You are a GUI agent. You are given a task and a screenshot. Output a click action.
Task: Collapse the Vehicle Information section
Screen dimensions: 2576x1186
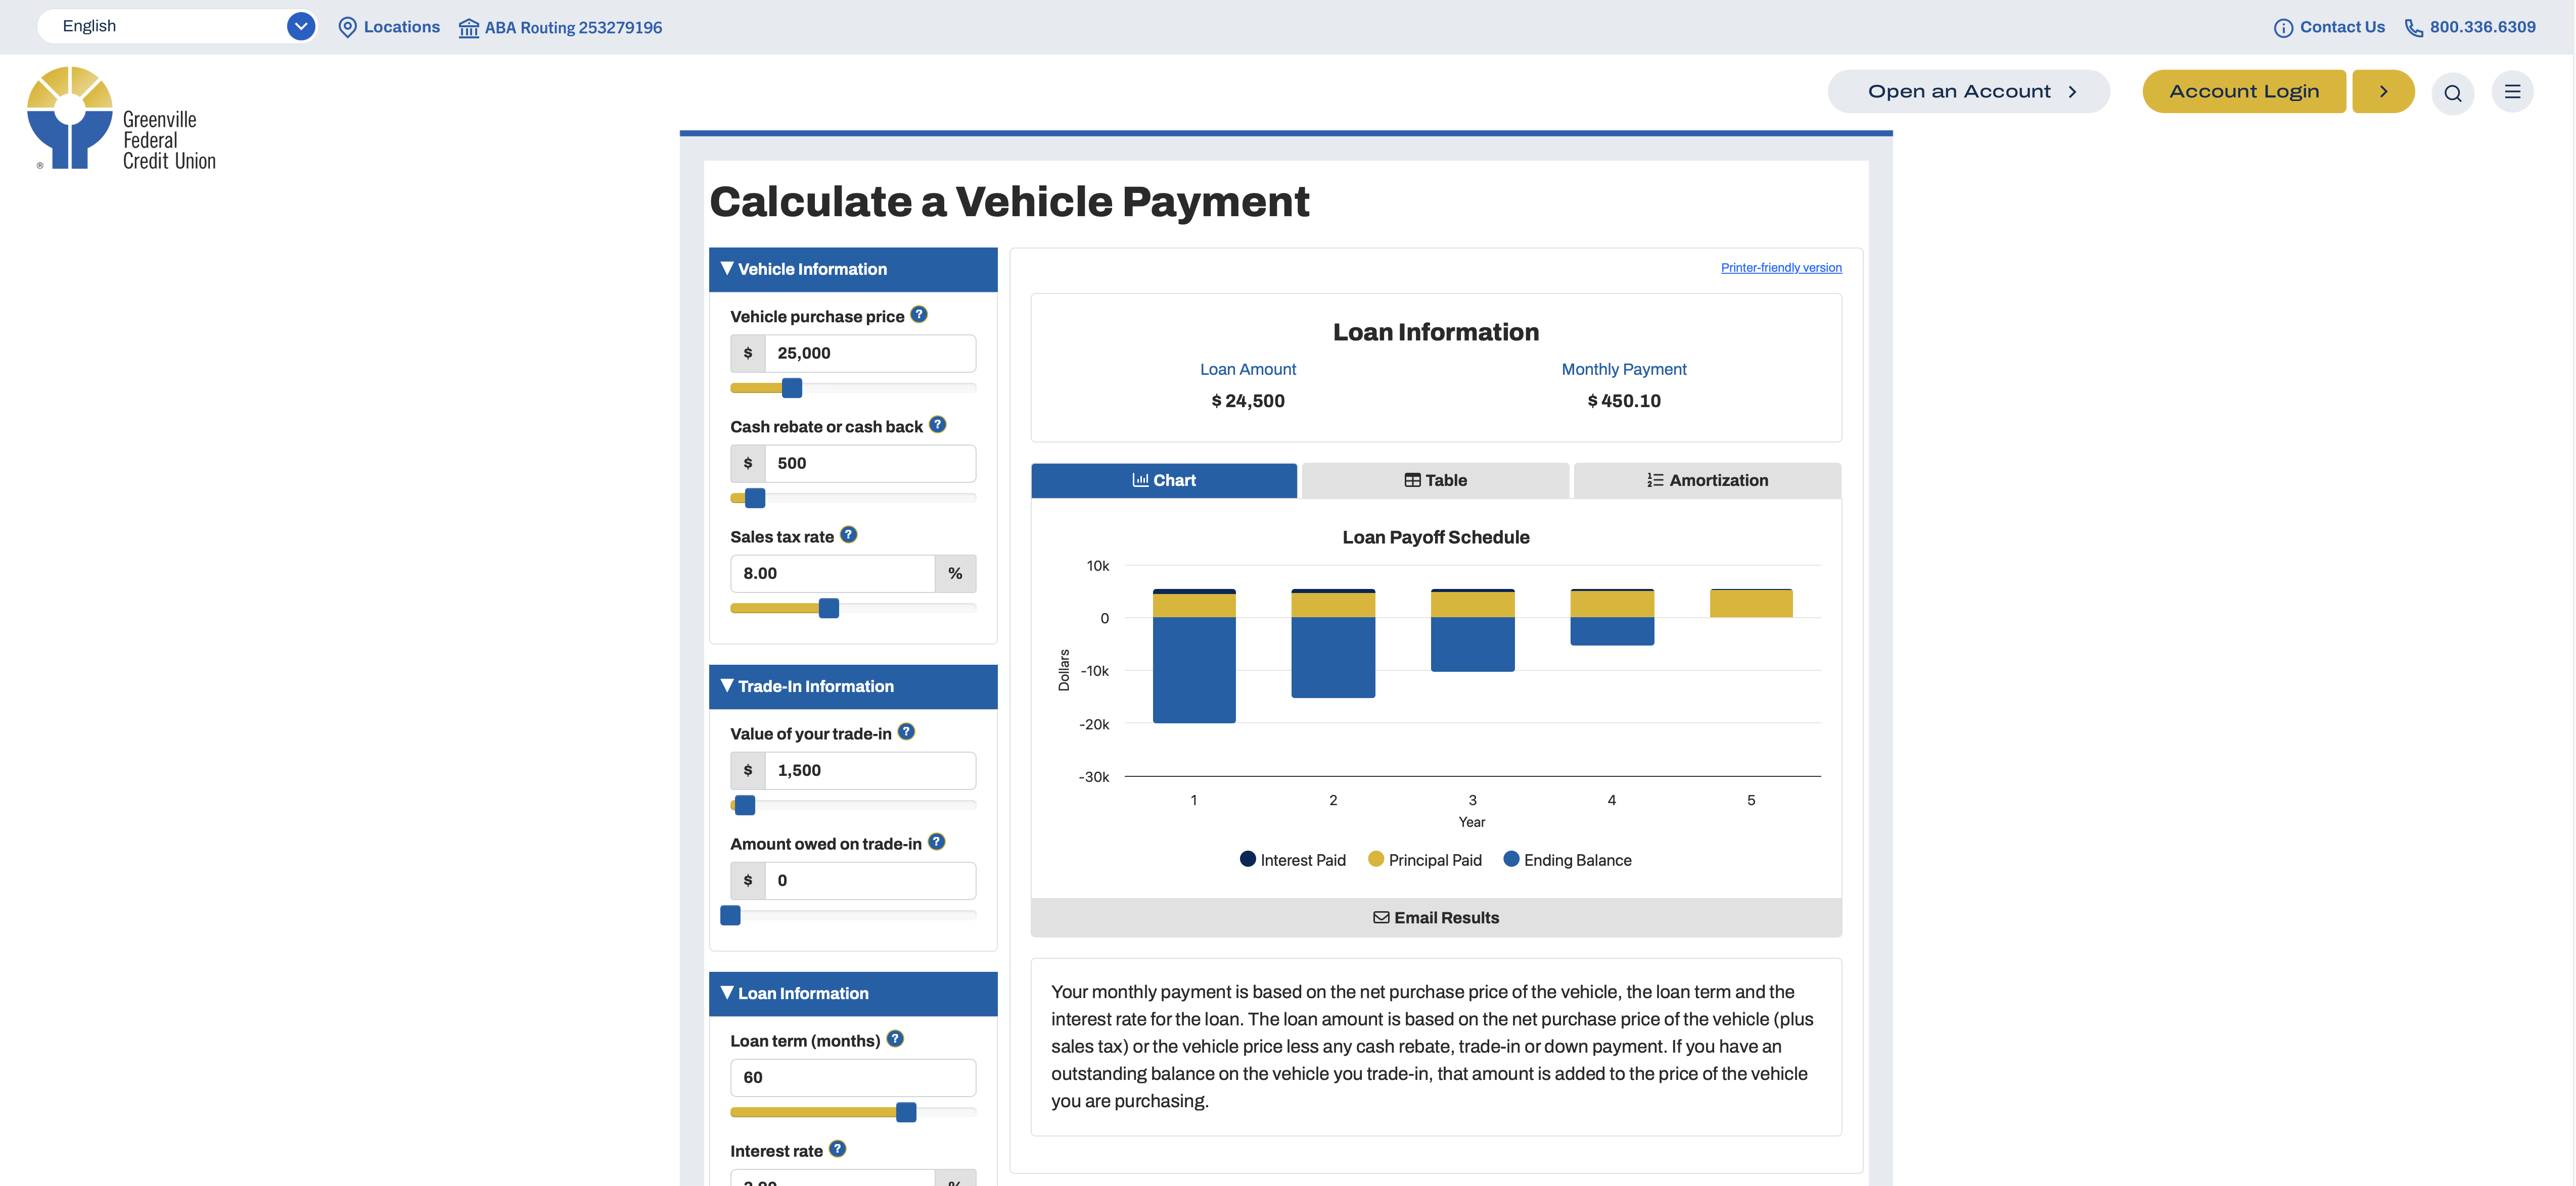pyautogui.click(x=852, y=270)
